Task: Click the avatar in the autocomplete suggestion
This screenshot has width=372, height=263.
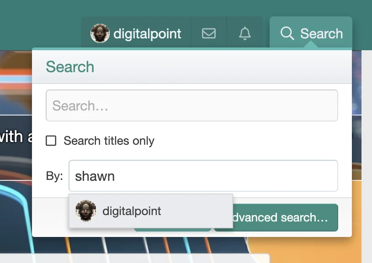Action: point(85,211)
